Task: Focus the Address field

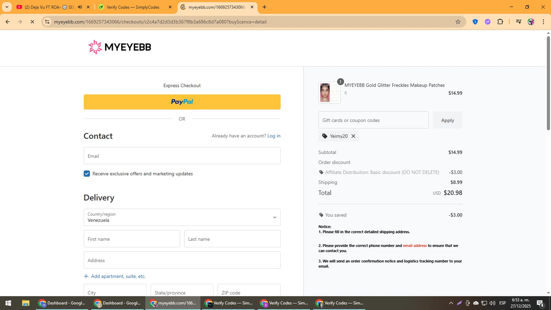Action: pyautogui.click(x=182, y=260)
